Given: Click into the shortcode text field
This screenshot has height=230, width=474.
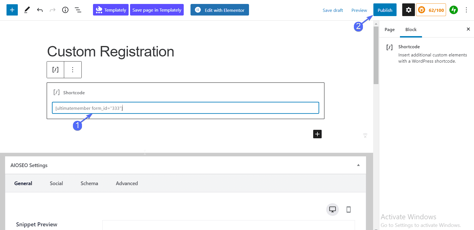Looking at the screenshot, I should pyautogui.click(x=185, y=108).
